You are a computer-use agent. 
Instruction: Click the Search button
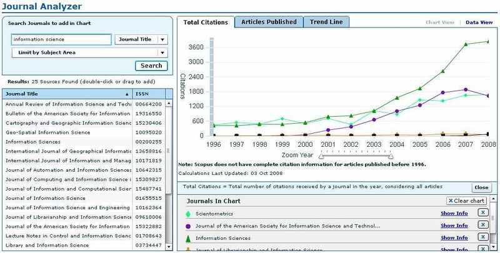point(151,66)
